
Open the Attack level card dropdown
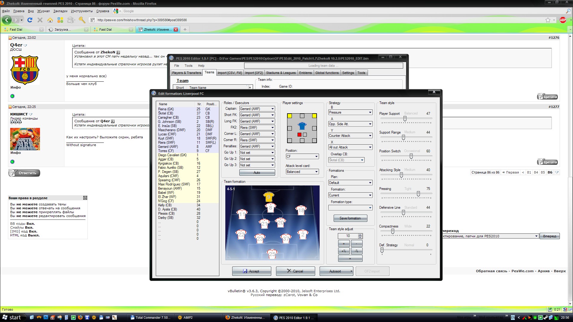pos(302,172)
